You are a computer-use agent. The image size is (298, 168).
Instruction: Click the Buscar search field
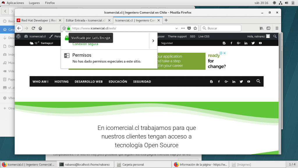coord(221,28)
